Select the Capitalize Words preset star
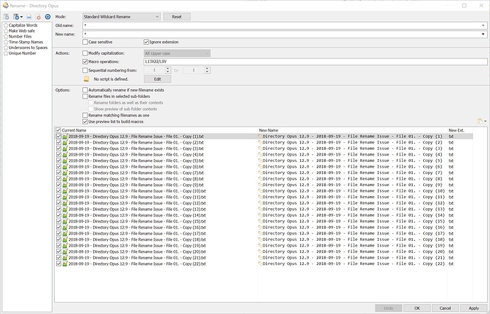The image size is (490, 314). [6, 26]
